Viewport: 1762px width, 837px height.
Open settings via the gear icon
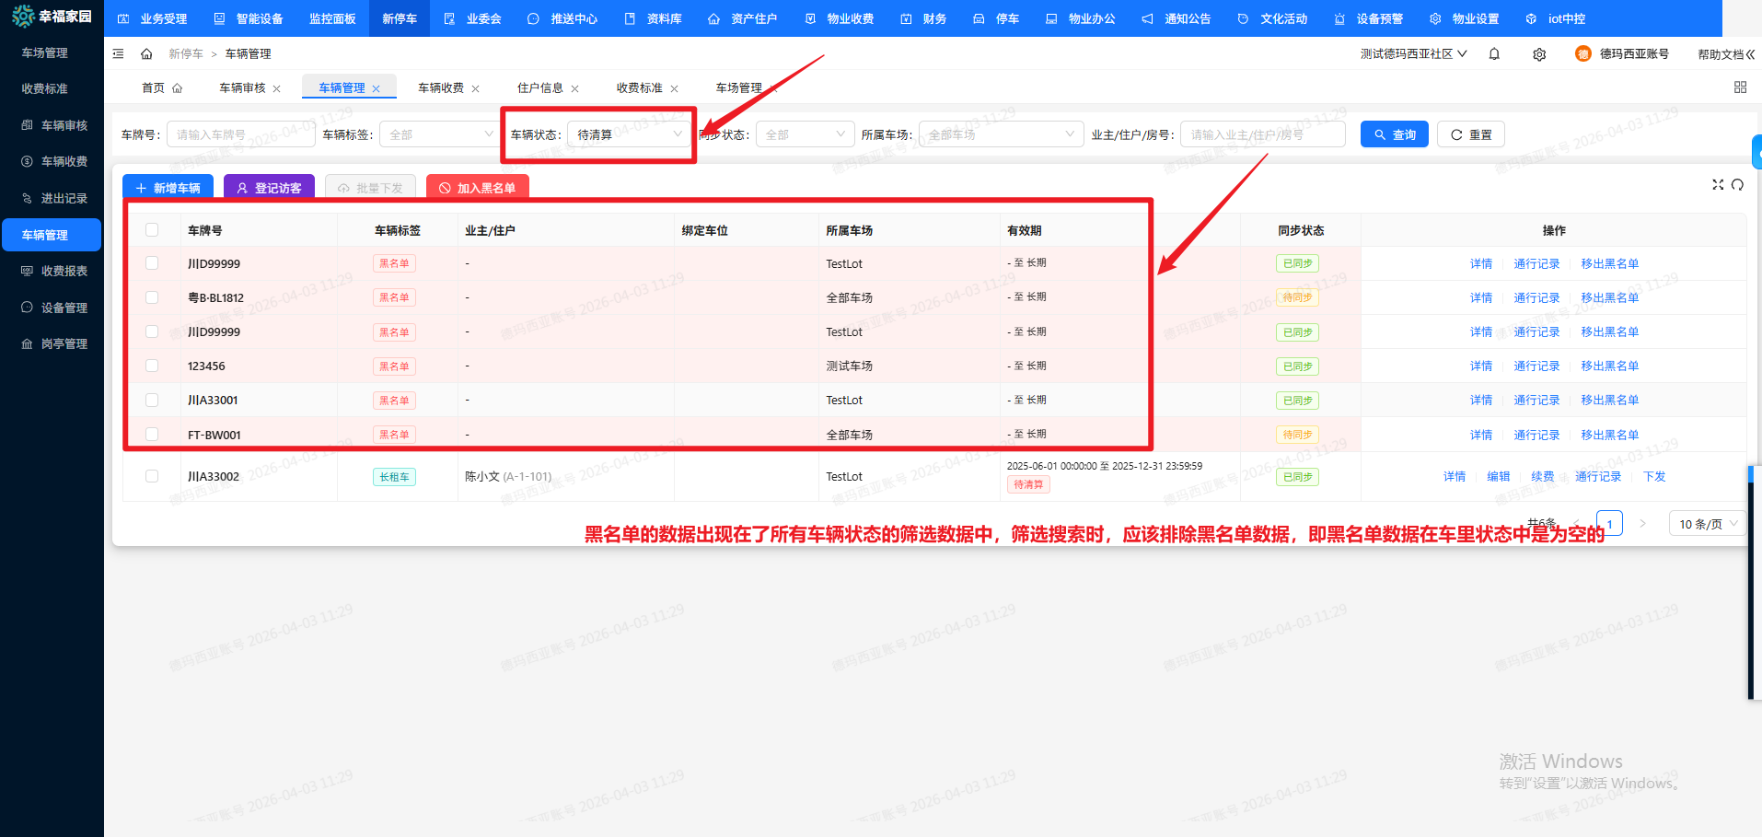1539,54
